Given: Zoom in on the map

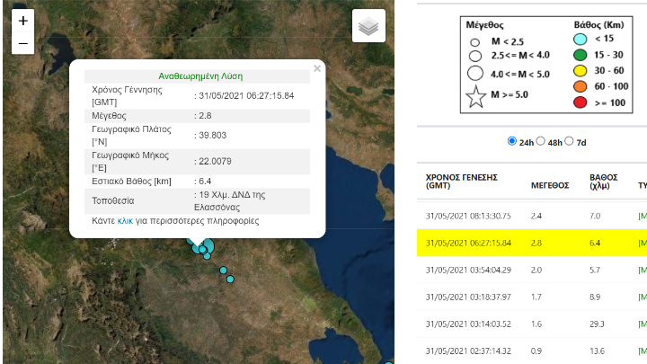Looking at the screenshot, I should [22, 22].
